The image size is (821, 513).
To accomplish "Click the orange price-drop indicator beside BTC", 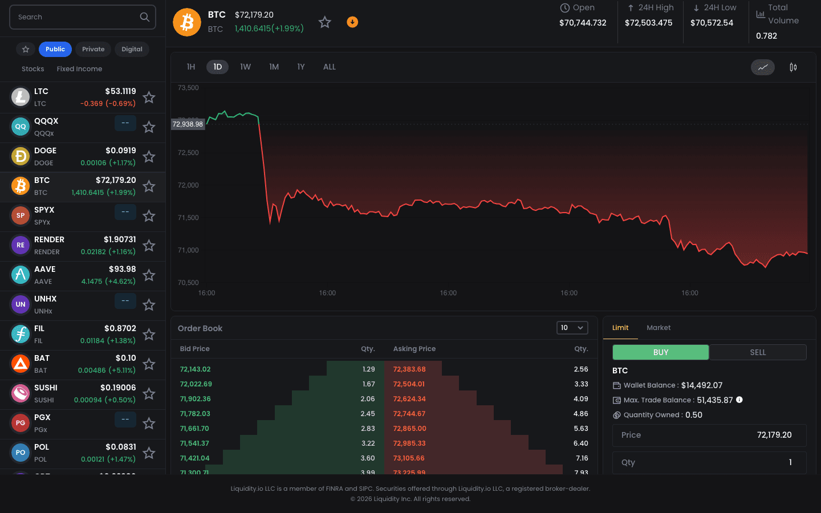I will point(352,22).
